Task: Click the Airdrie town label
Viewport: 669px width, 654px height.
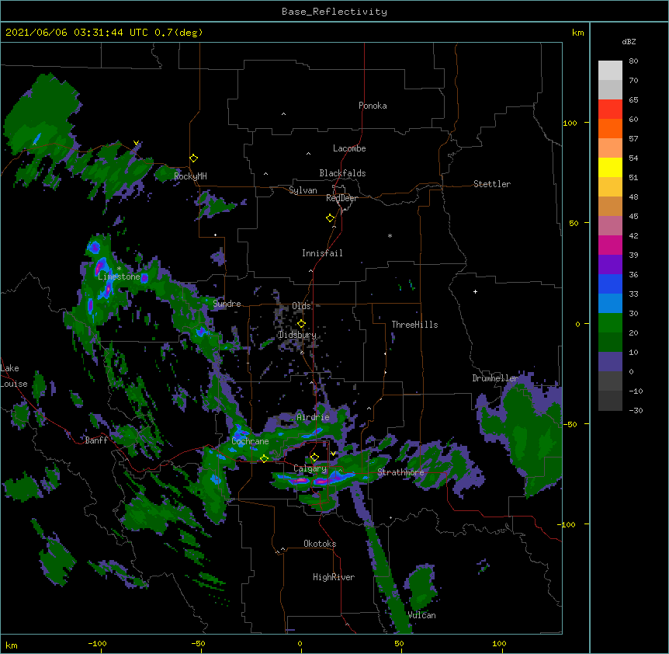Action: (x=314, y=417)
